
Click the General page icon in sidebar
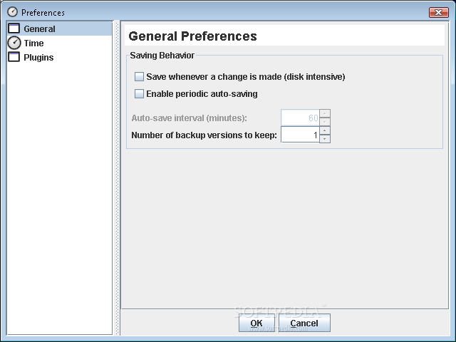tap(14, 29)
